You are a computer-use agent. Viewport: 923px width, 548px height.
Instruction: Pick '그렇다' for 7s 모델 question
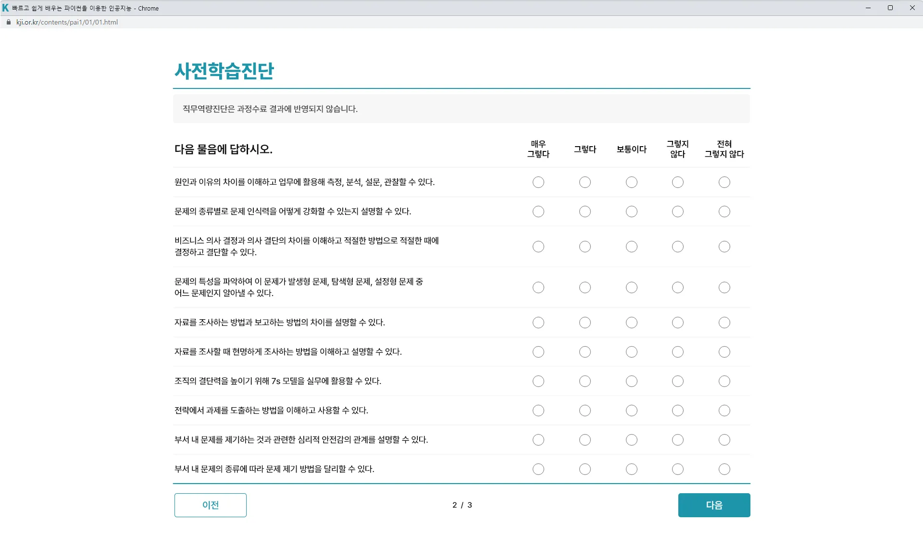(x=585, y=381)
